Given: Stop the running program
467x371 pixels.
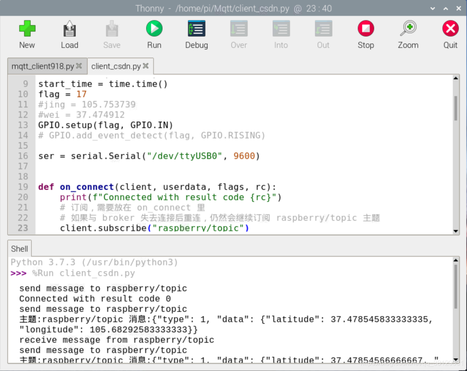Looking at the screenshot, I should point(366,29).
